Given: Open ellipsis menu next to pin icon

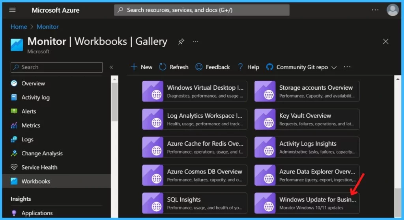Looking at the screenshot, I should click(x=196, y=41).
